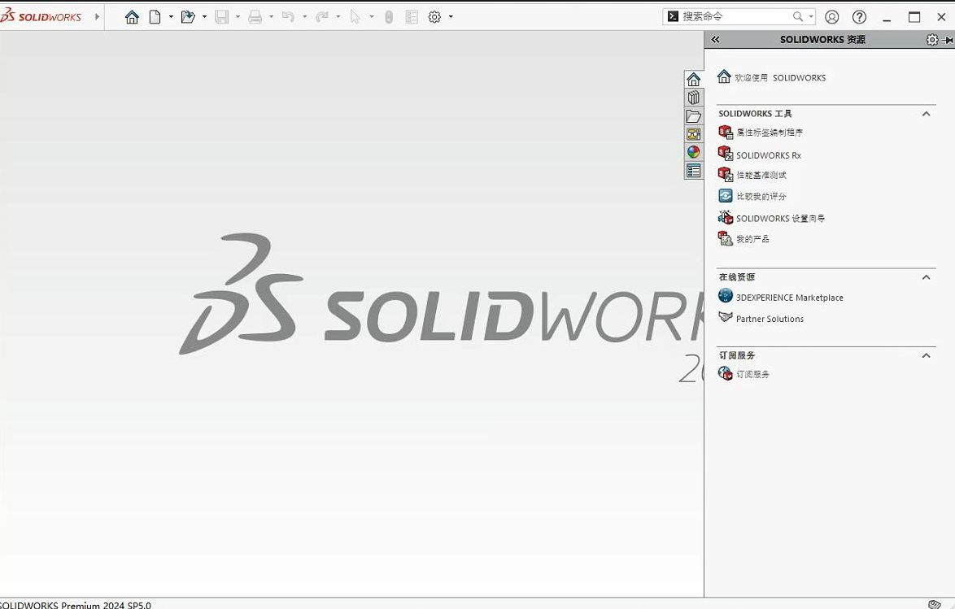Image resolution: width=955 pixels, height=609 pixels.
Task: Open the SOLIDWORKS Home tab
Action: pyautogui.click(x=693, y=78)
